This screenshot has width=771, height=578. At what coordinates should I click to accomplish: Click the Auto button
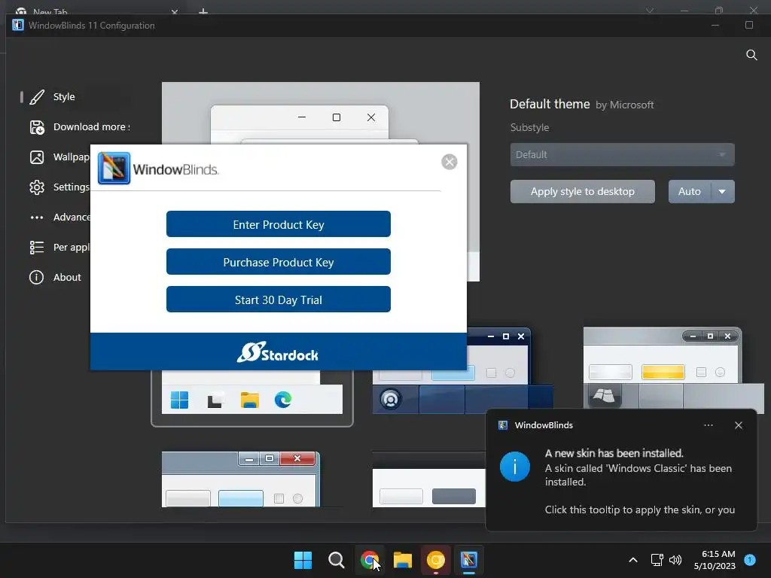tap(690, 192)
